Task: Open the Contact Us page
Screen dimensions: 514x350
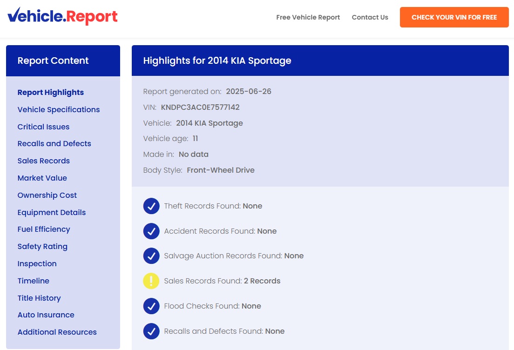Action: (x=370, y=17)
